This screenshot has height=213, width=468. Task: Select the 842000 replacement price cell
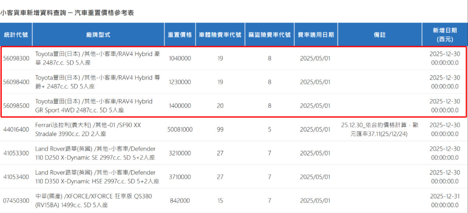[x=180, y=201]
